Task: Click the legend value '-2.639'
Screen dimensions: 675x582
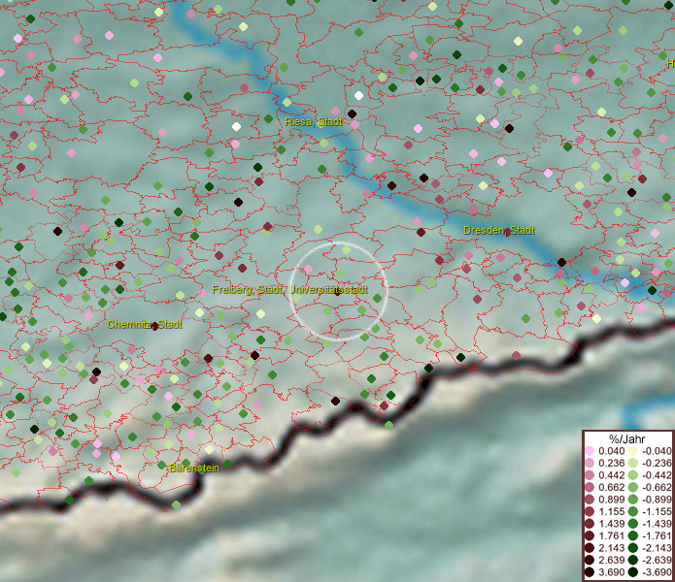Action: [657, 560]
